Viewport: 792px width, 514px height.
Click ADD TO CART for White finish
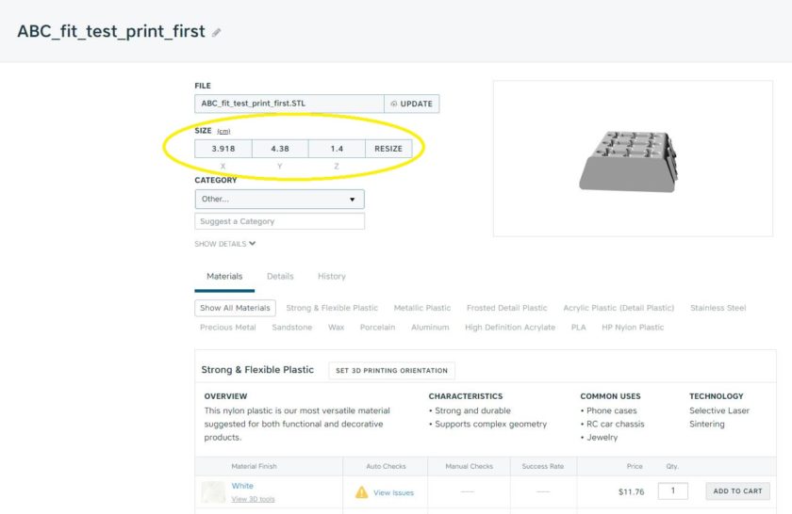pyautogui.click(x=737, y=491)
